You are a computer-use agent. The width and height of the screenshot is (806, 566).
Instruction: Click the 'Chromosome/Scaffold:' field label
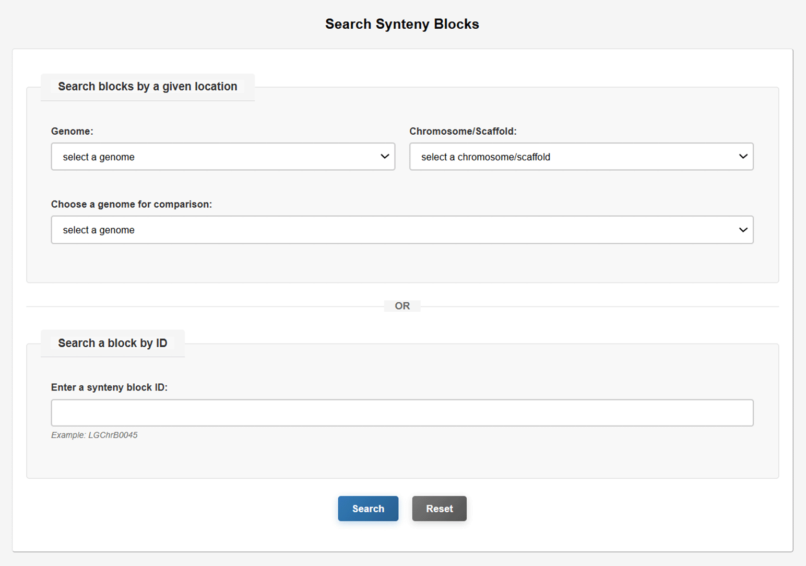tap(463, 132)
